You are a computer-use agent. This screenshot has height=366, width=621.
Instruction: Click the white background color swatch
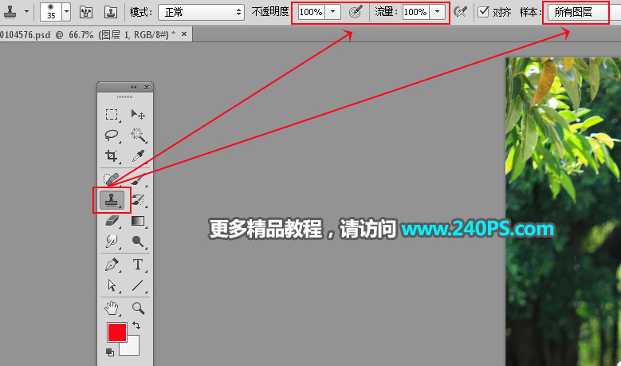tap(132, 348)
